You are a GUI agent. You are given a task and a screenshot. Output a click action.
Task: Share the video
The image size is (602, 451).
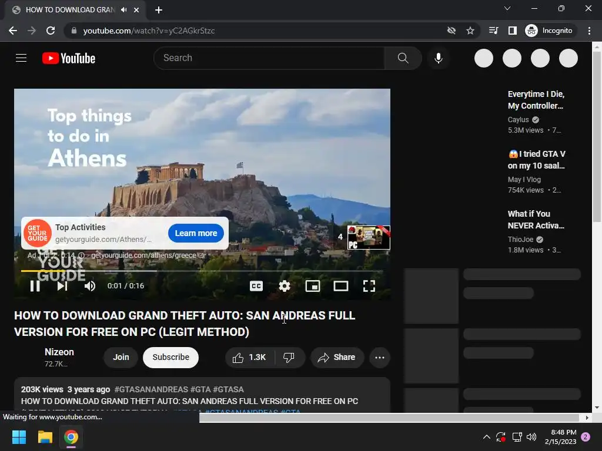click(x=337, y=358)
